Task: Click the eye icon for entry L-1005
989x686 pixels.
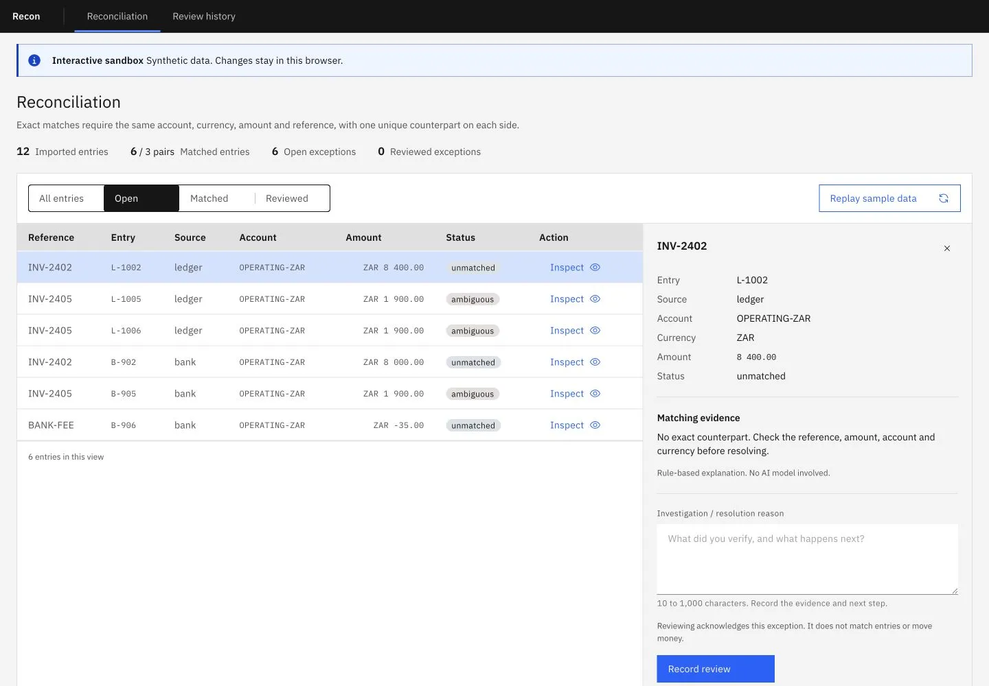Action: pyautogui.click(x=595, y=299)
